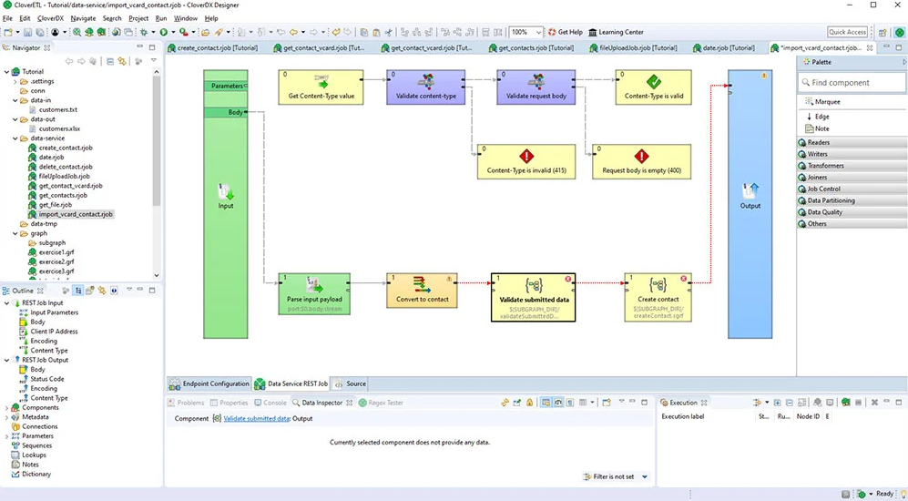
Task: Expand the Transformers palette category
Action: pos(852,166)
